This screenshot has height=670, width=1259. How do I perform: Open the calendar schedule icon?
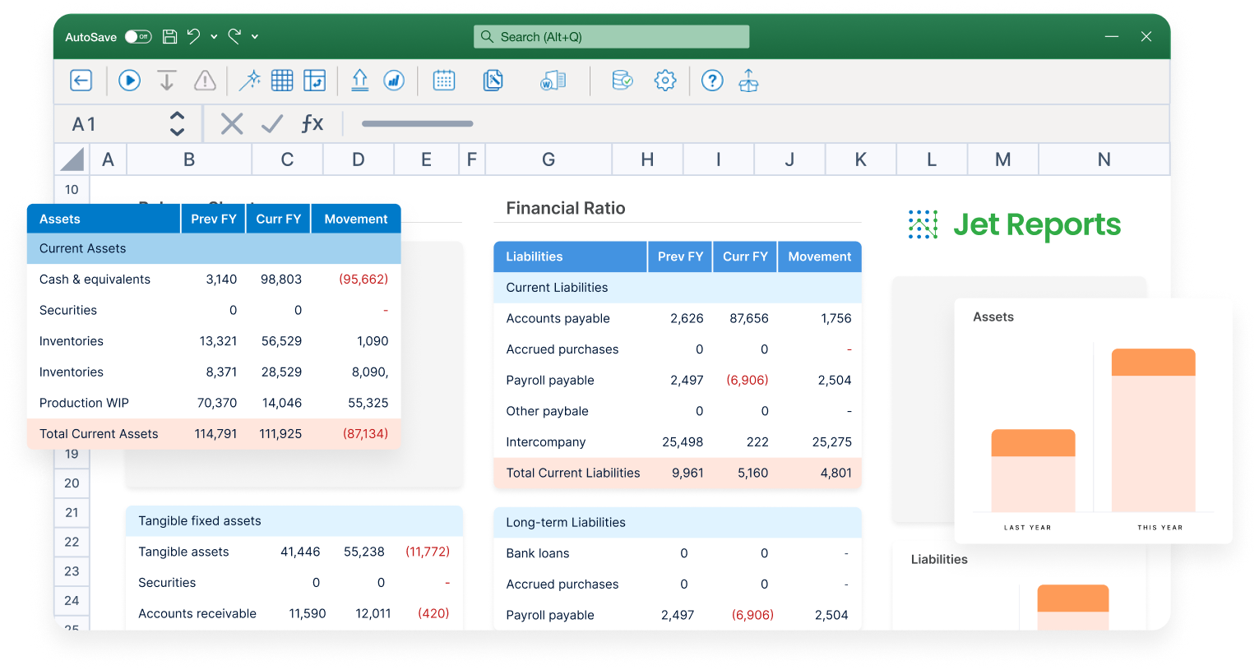coord(444,81)
